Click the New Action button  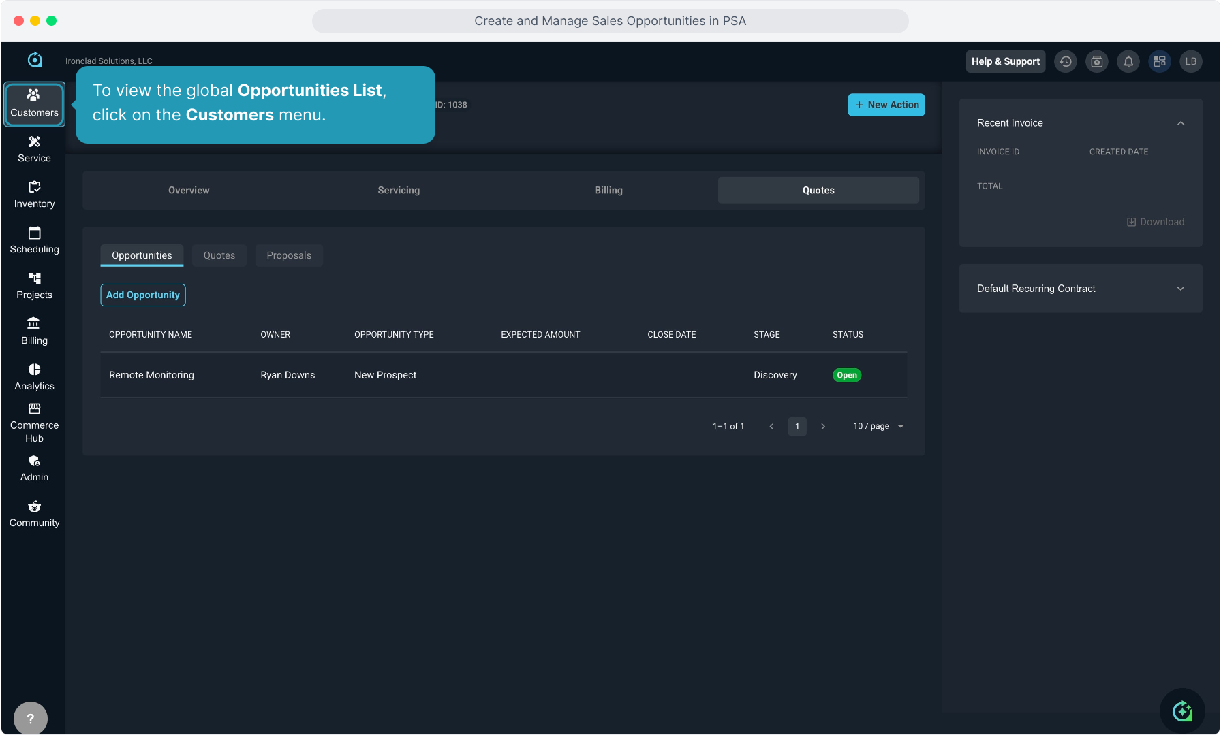(x=886, y=105)
